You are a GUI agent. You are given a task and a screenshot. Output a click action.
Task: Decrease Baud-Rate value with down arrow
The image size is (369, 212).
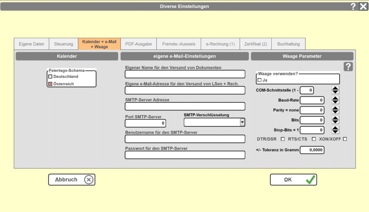[x=335, y=102]
